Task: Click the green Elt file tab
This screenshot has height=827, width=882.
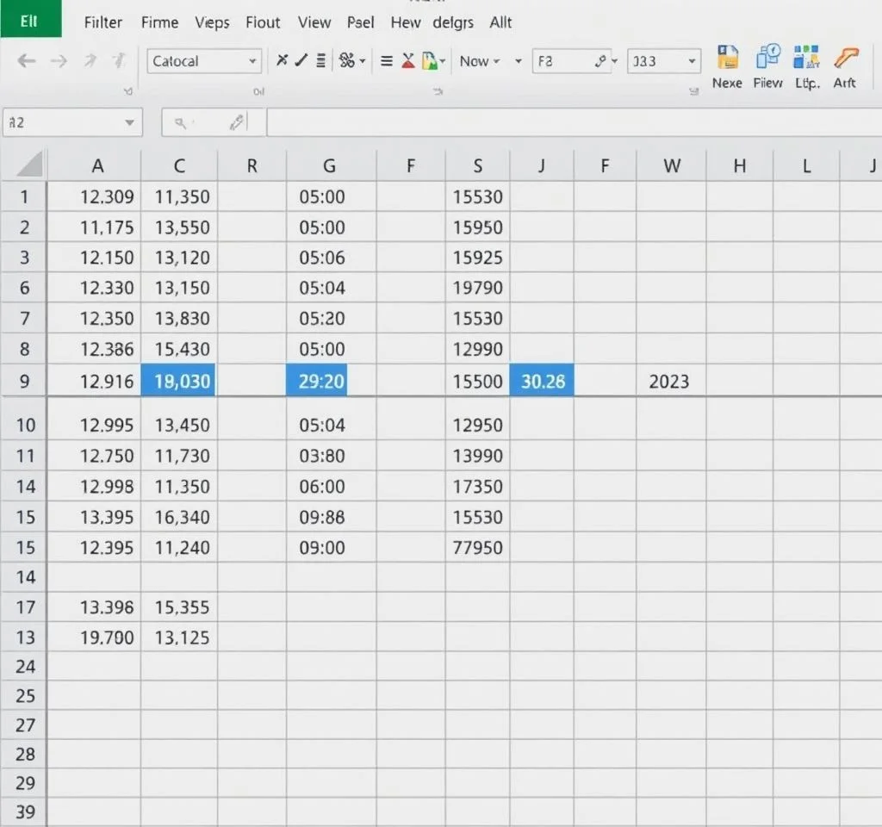Action: click(30, 19)
